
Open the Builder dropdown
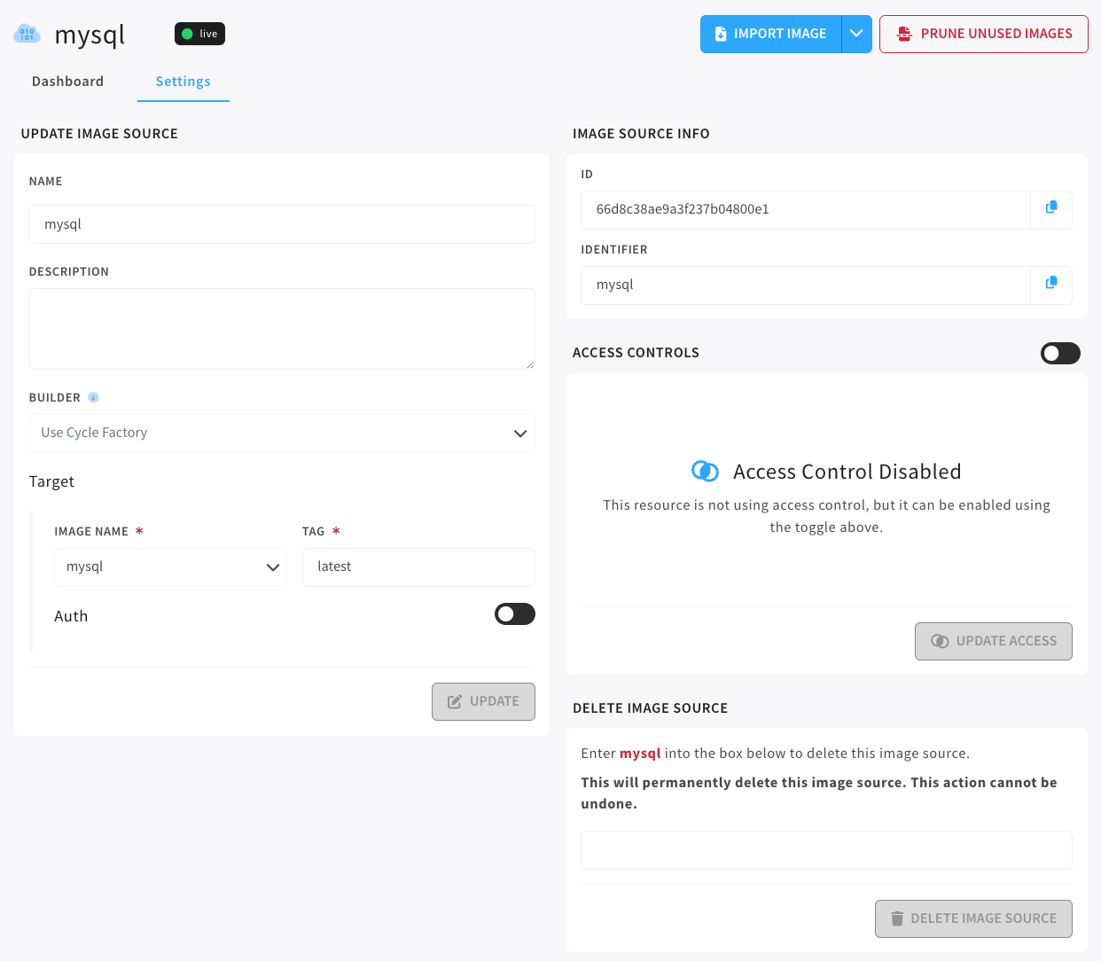(x=282, y=433)
